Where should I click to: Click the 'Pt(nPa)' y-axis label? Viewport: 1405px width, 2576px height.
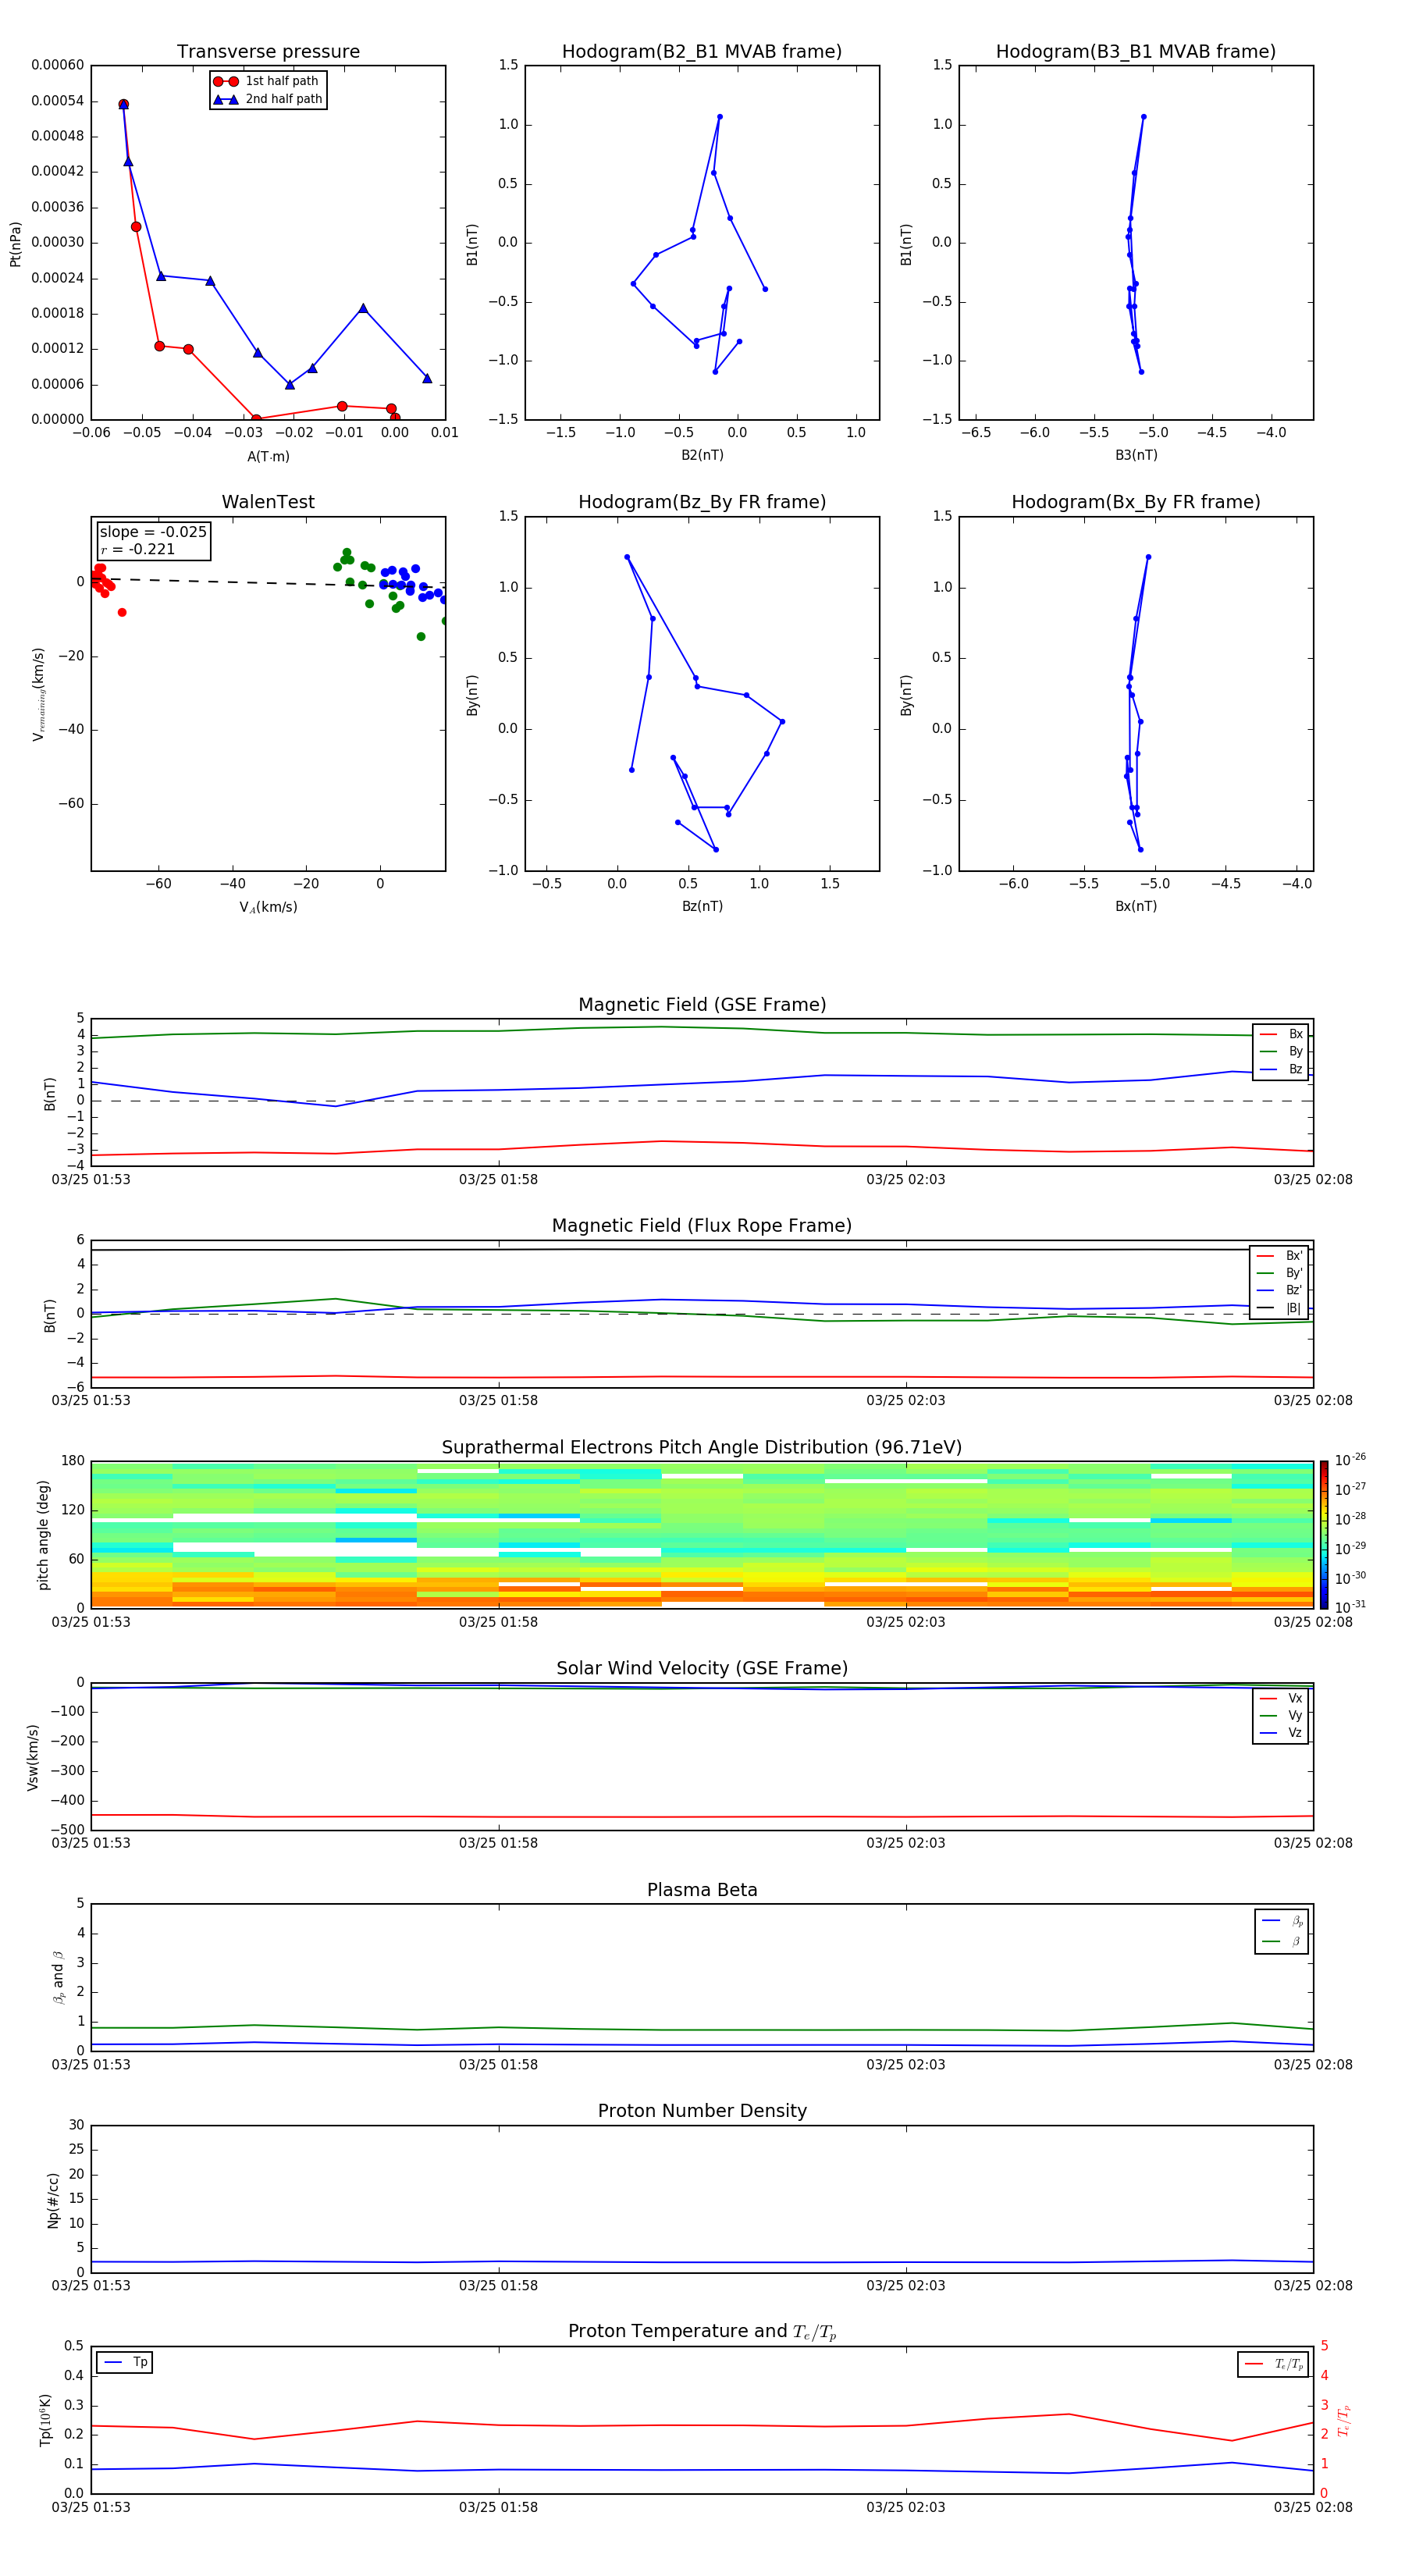[15, 243]
